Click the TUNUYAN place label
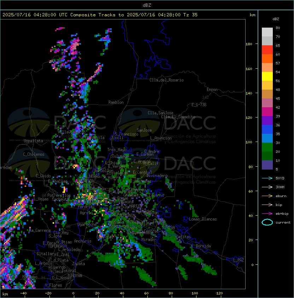Screen dimensions: 294x298 75,276
